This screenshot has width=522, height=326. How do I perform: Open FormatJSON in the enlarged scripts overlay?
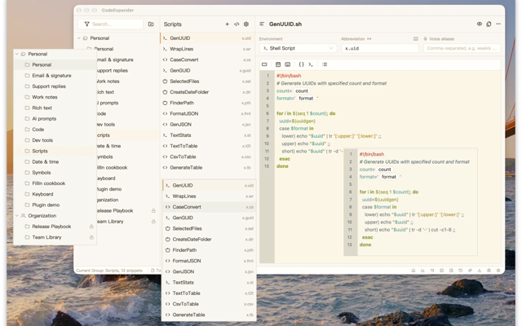coord(209,261)
